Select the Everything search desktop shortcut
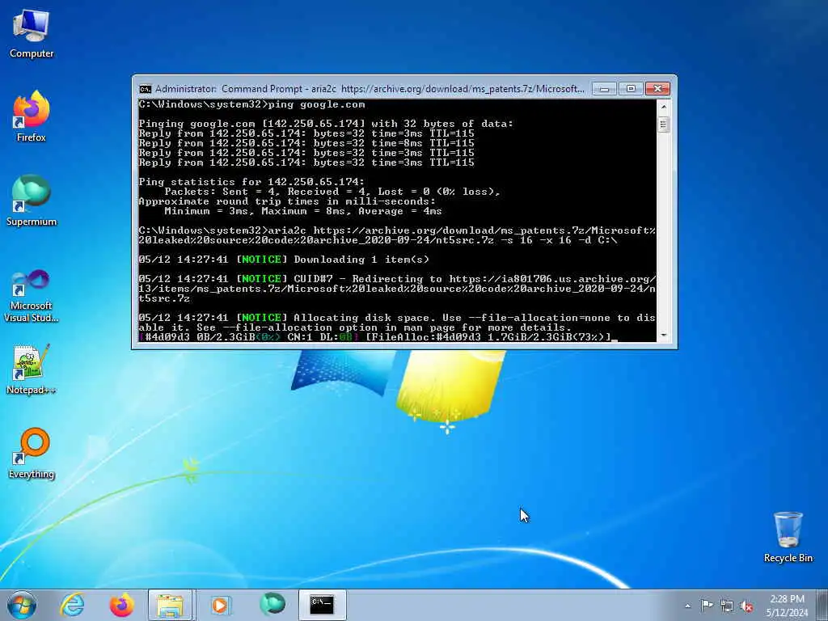This screenshot has height=621, width=828. (x=32, y=454)
